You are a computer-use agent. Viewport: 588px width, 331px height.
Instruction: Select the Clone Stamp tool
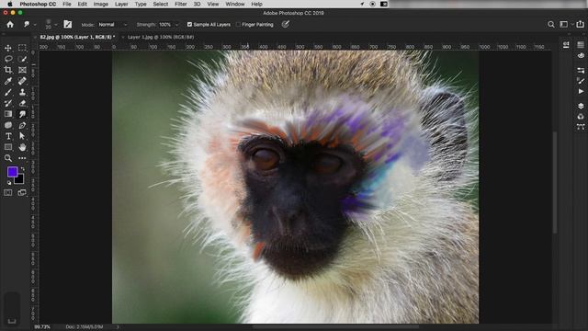[x=22, y=92]
